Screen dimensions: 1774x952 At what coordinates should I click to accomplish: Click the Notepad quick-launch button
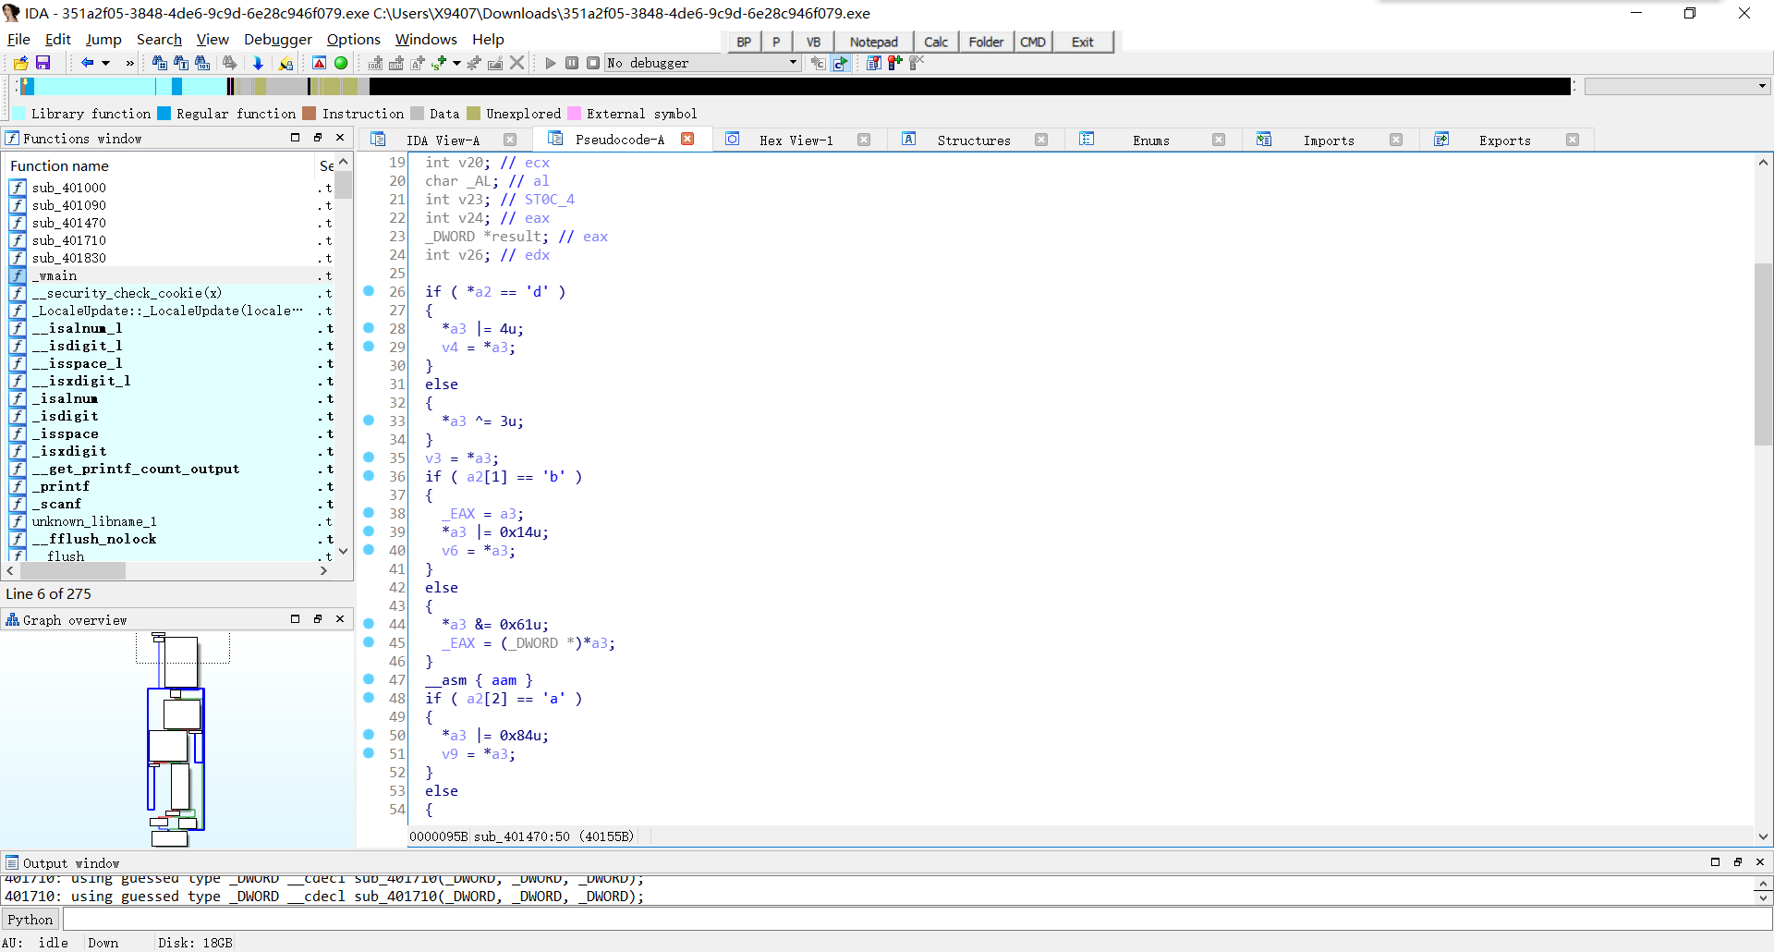point(872,42)
